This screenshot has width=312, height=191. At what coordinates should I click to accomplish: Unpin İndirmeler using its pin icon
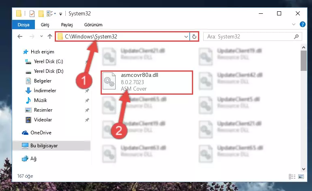[87, 91]
